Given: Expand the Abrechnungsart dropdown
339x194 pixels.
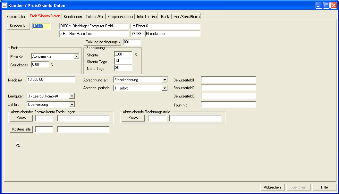Looking at the screenshot, I should click(165, 80).
